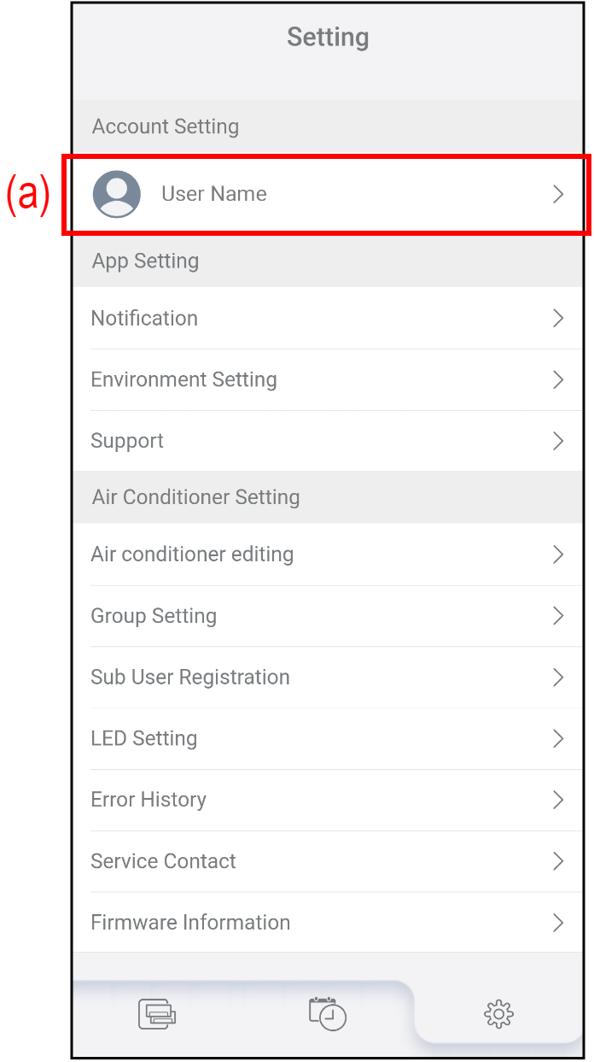This screenshot has height=1062, width=594.
Task: Expand the User Name chevron arrow
Action: point(558,194)
